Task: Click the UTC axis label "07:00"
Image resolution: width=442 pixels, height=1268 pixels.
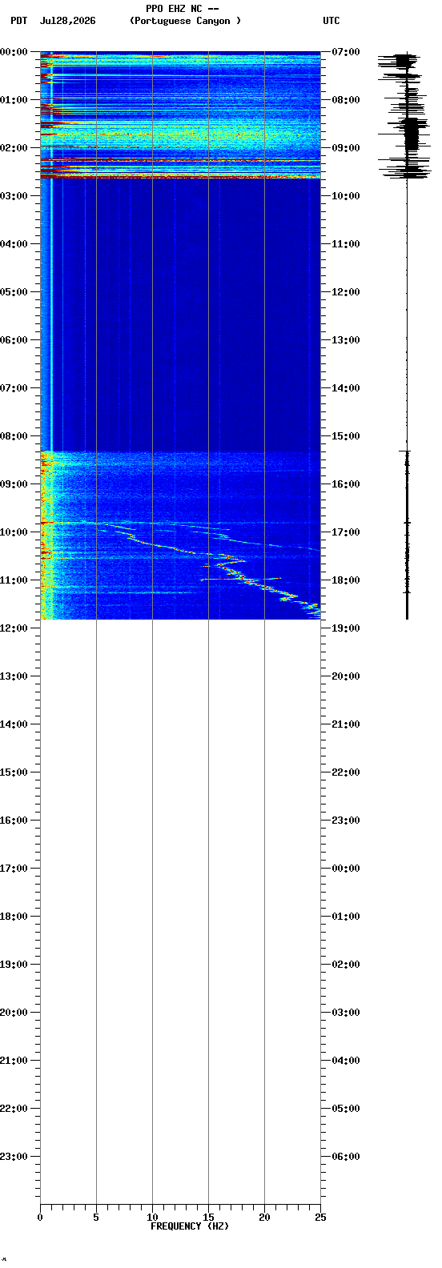Action: pos(345,52)
